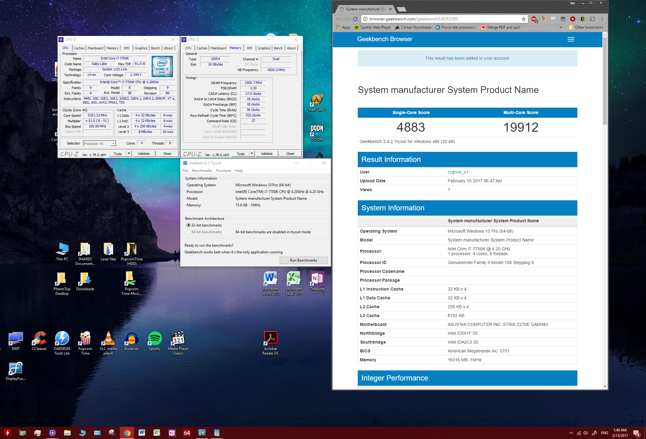Launch Spotify from the desktop
This screenshot has width=646, height=439.
coord(155,341)
